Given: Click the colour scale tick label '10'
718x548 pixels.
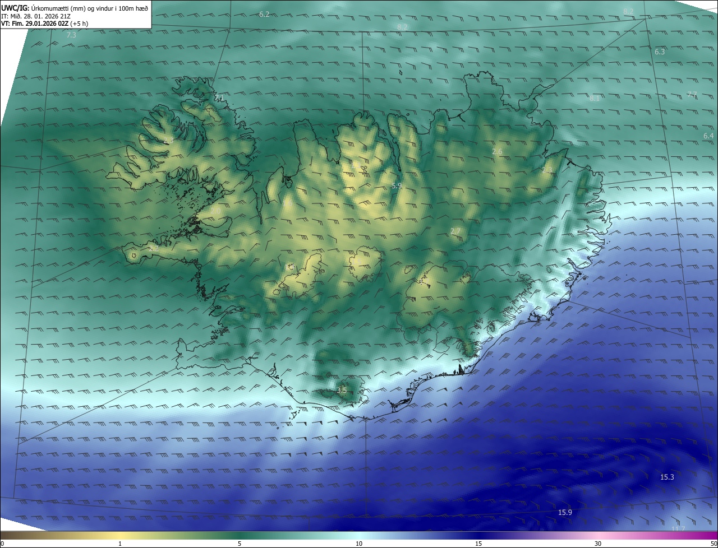Looking at the screenshot, I should [x=359, y=544].
